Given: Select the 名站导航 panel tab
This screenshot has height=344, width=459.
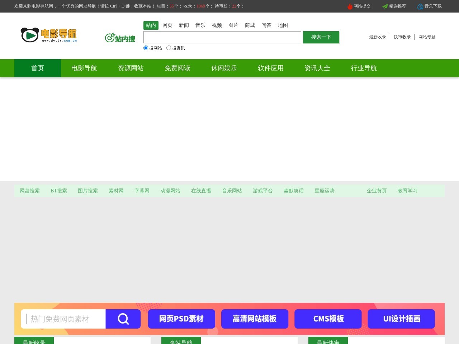Looking at the screenshot, I should [181, 341].
